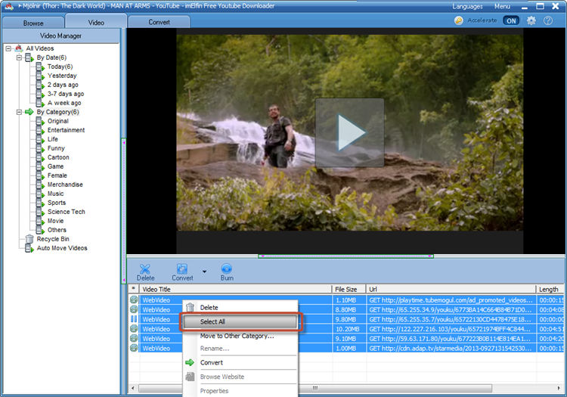
Task: Click the 1.10MB file size cell
Action: pyautogui.click(x=349, y=299)
